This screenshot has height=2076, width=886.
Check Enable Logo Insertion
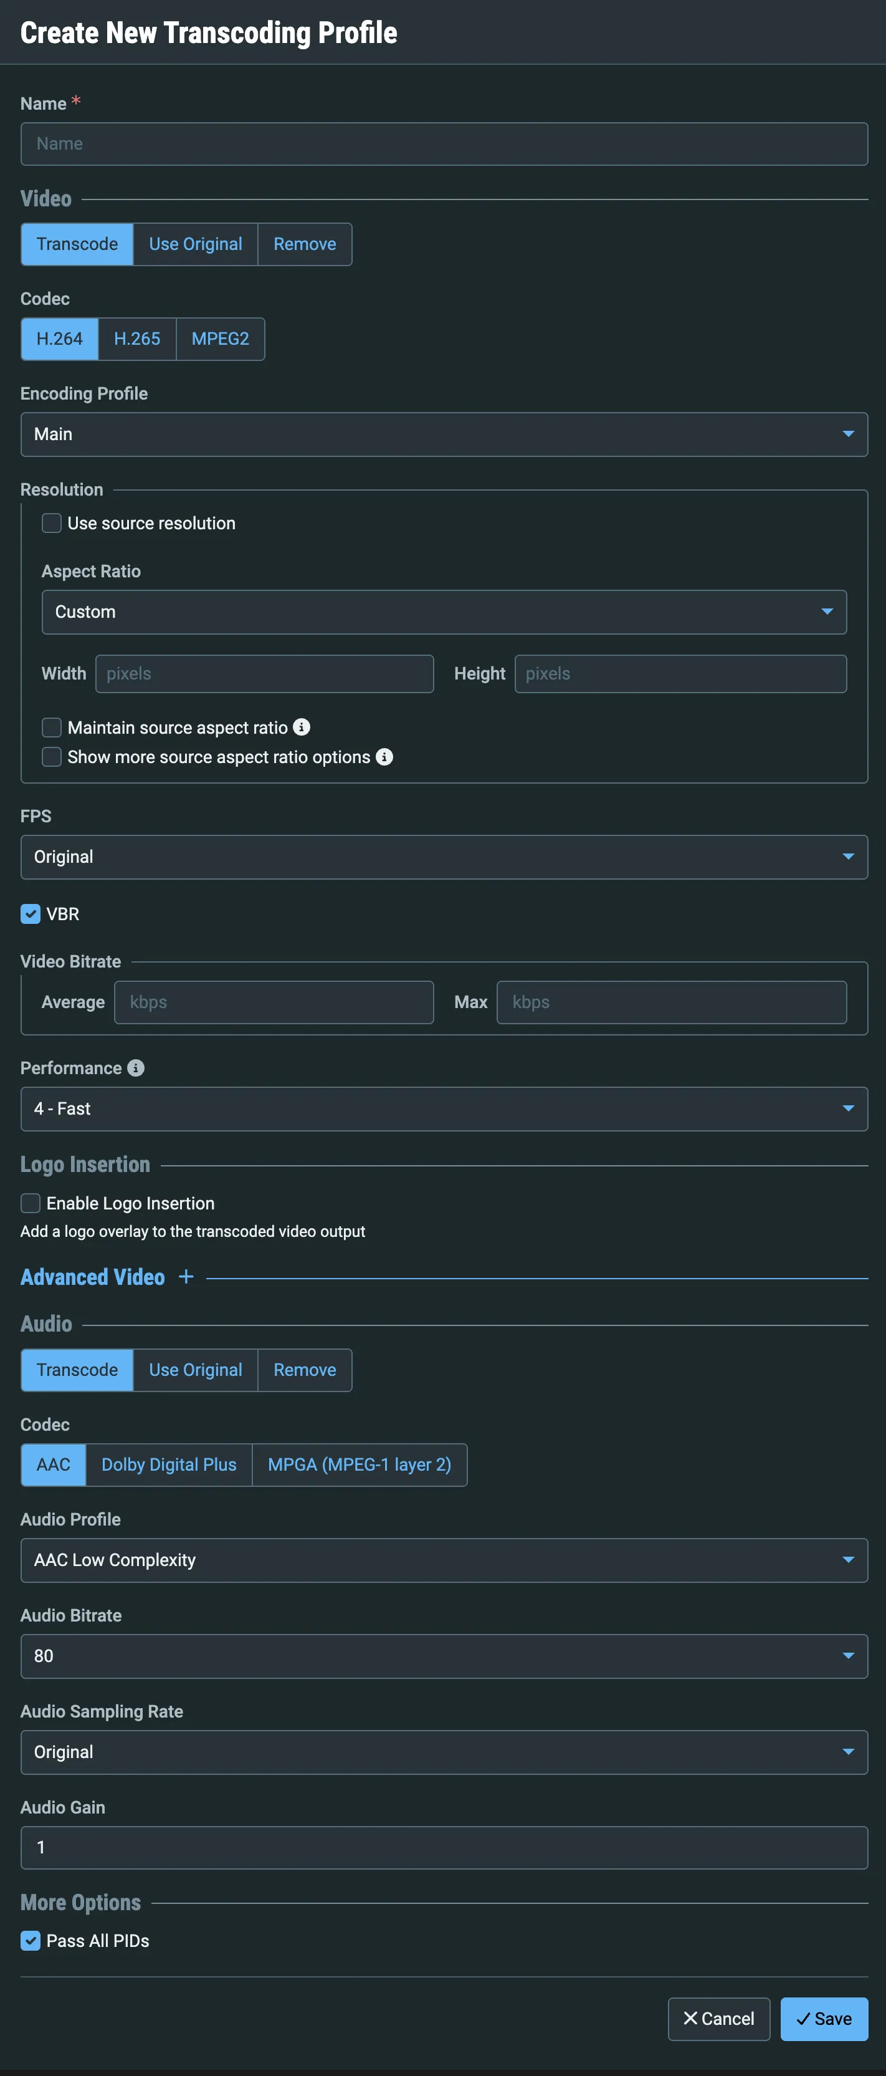pyautogui.click(x=31, y=1203)
